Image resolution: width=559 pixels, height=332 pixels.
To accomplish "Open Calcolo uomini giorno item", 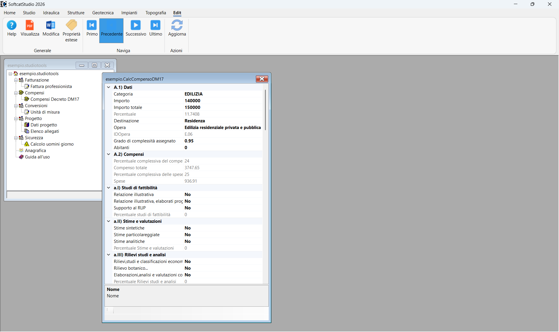I will coord(52,144).
